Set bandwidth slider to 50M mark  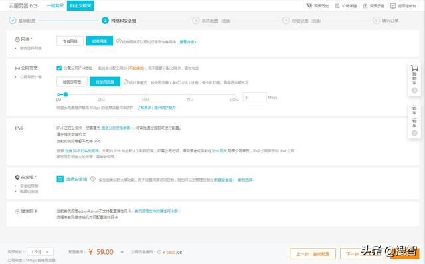pos(146,94)
